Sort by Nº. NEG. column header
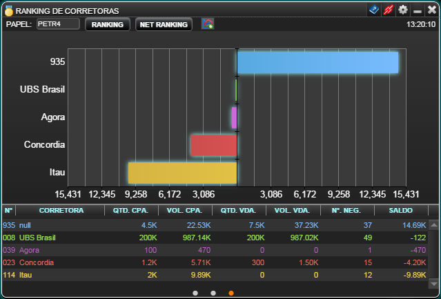Viewport: 441px width, 299px height. (346, 211)
